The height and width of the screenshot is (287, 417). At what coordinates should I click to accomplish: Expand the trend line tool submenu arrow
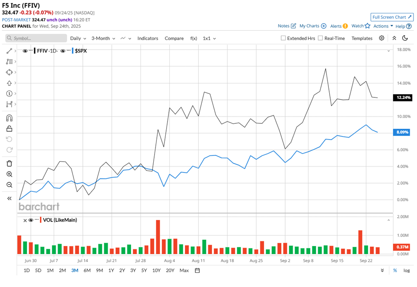(x=16, y=51)
